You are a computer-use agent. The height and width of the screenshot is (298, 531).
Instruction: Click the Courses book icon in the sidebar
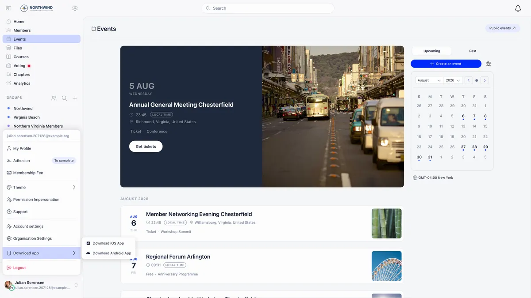coord(9,57)
